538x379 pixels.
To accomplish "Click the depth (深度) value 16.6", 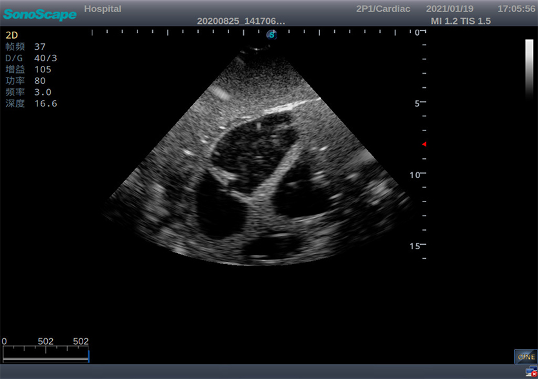I will coord(46,103).
